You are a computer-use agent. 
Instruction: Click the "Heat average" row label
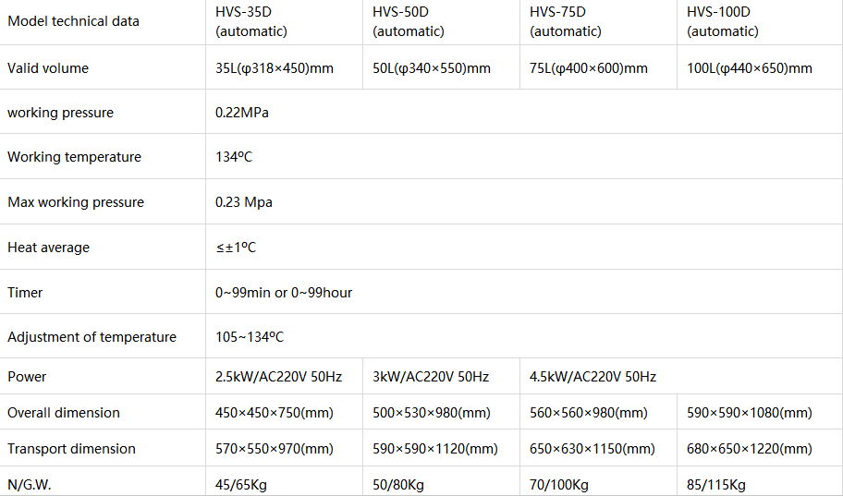pos(48,248)
